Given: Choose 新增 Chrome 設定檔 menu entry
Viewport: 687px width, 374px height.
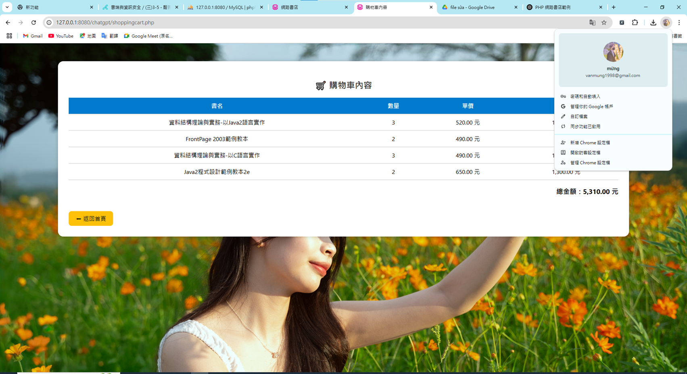Looking at the screenshot, I should click(x=590, y=142).
